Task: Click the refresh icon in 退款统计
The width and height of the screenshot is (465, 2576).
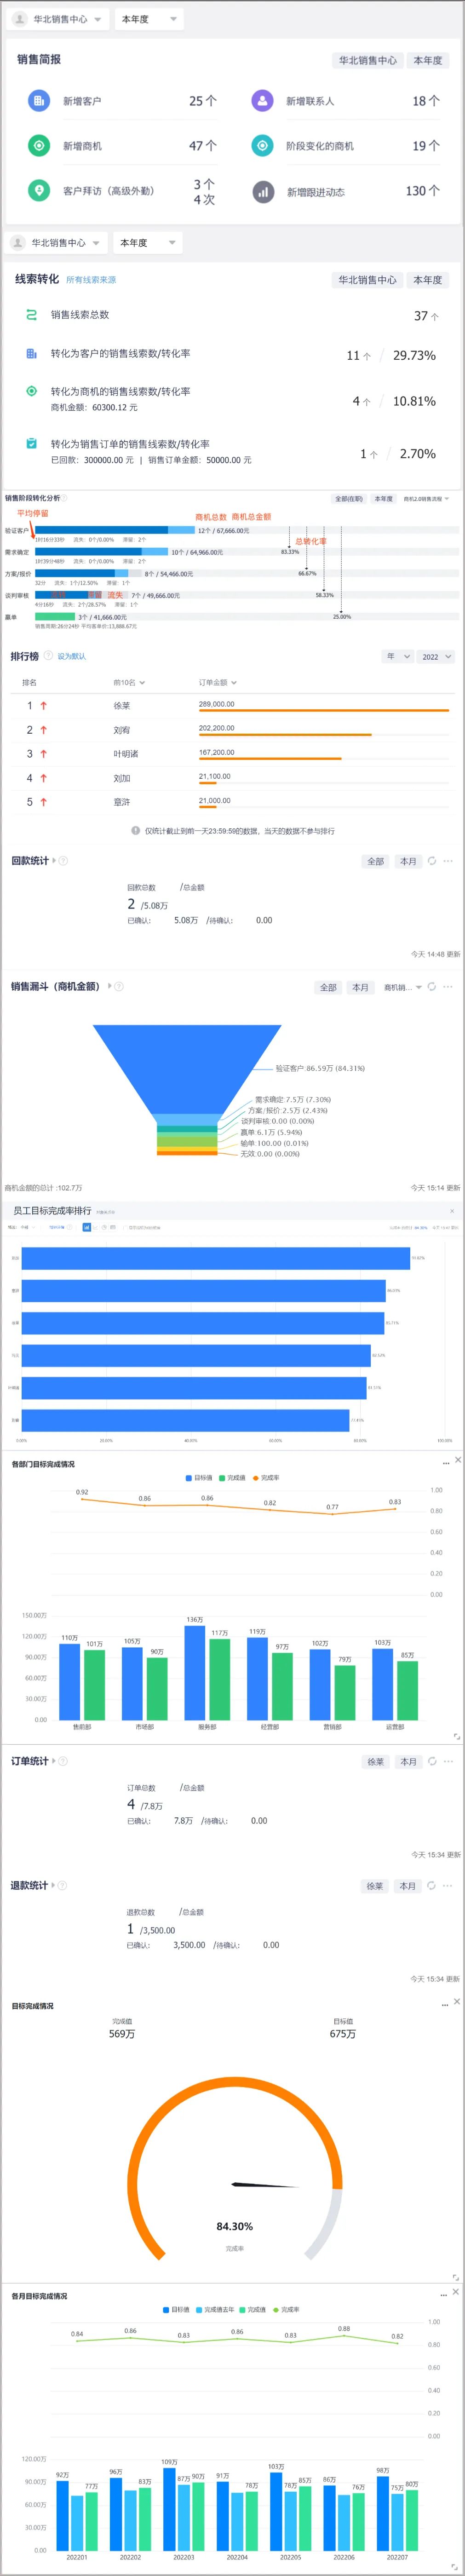Action: 431,1886
